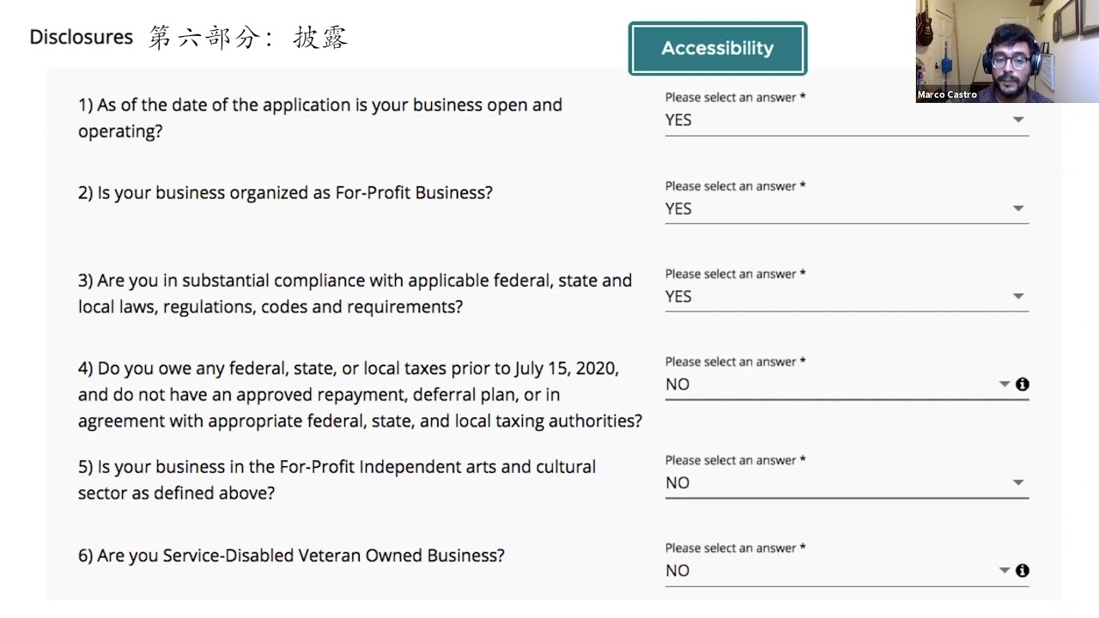1099x618 pixels.
Task: Expand Service-Disabled Veteran answer dropdown arrow
Action: click(x=1005, y=571)
